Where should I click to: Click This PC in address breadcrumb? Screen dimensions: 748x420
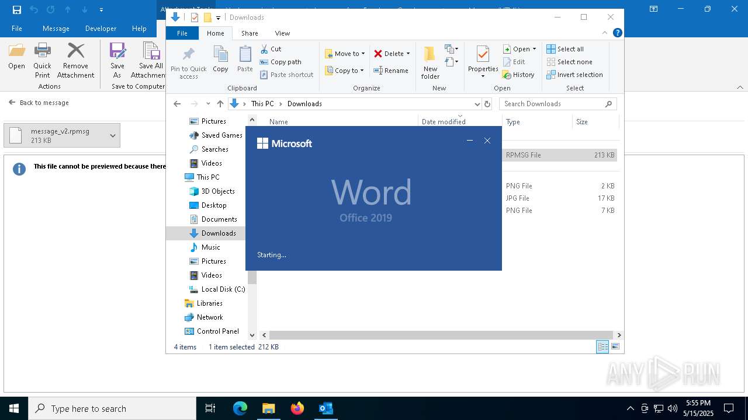tap(262, 104)
